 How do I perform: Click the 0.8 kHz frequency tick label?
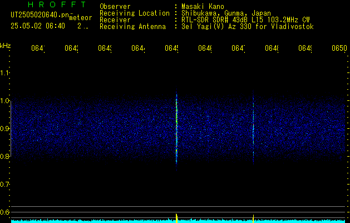(5, 156)
